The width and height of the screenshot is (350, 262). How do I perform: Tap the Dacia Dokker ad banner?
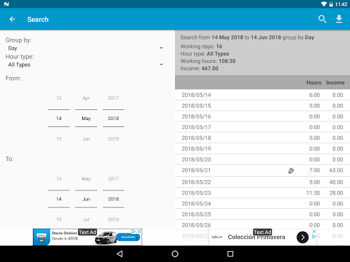point(87,237)
